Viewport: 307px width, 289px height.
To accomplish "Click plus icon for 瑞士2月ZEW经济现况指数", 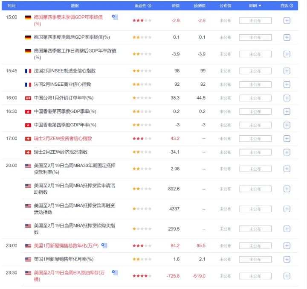I will [x=287, y=152].
